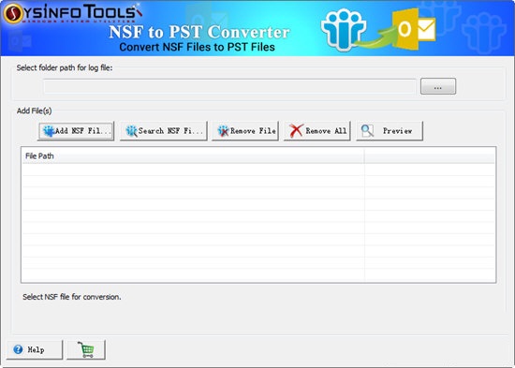Click the Outlook envelope icon in banner
Screen dimensions: 515x368
415,29
